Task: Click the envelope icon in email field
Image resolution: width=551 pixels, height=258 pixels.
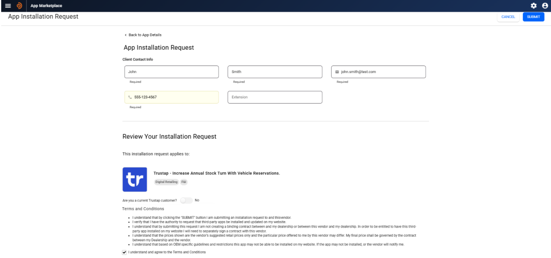Action: [337, 72]
